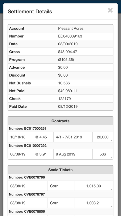
Task: Select the 20,000 bushels contract cell
Action: point(103,137)
